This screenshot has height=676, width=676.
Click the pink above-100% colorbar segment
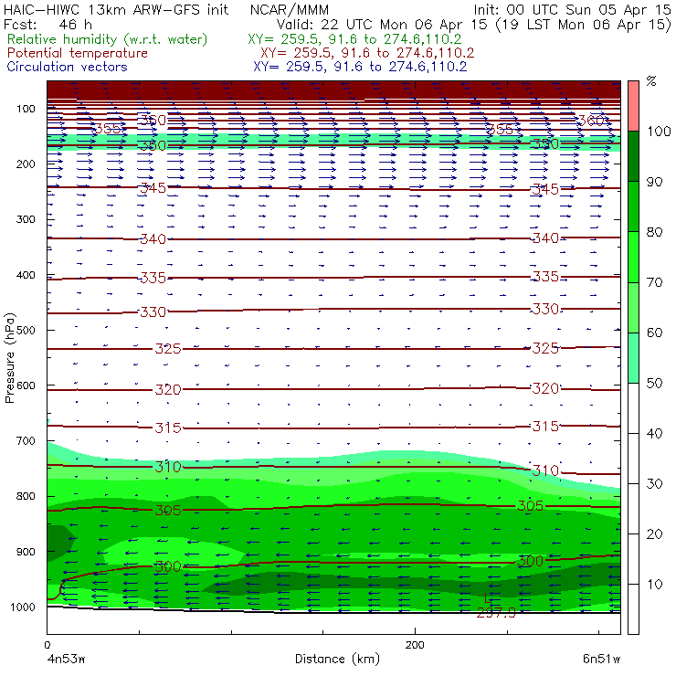(x=633, y=106)
